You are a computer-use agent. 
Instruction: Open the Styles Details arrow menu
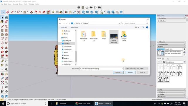(185, 62)
